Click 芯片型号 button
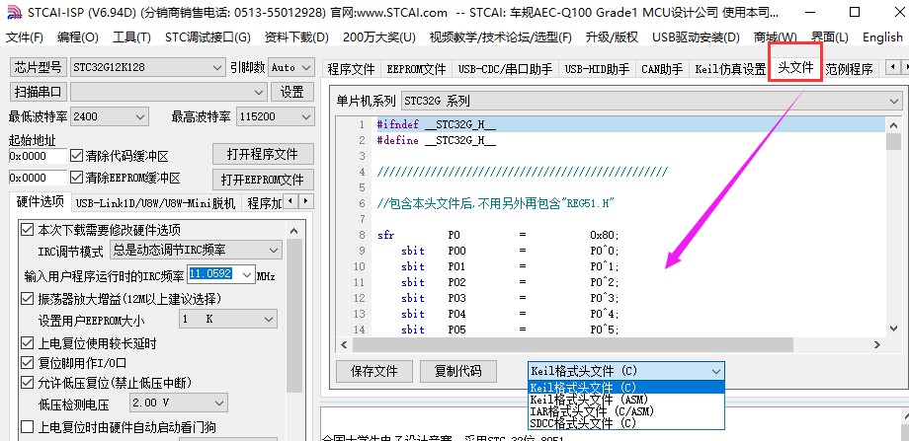909x441 pixels. click(39, 67)
